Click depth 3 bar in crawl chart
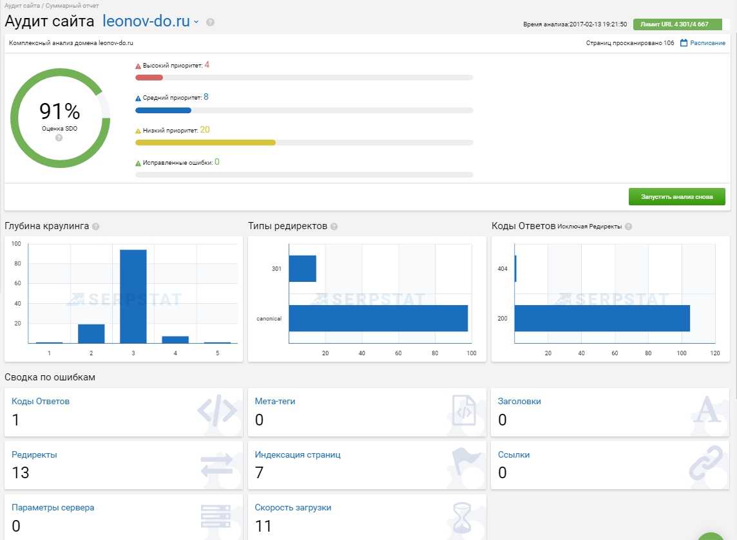 133,296
